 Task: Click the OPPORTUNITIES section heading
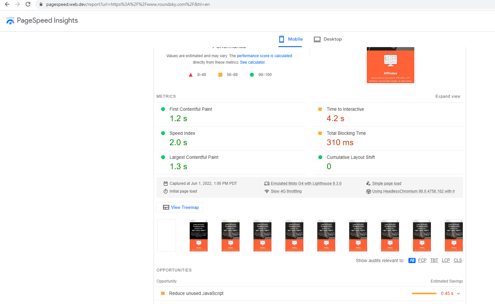174,270
